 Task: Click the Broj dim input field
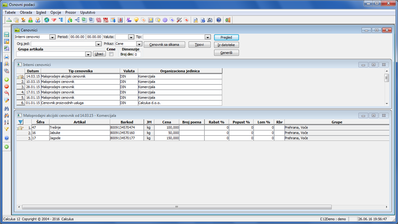pos(138,55)
